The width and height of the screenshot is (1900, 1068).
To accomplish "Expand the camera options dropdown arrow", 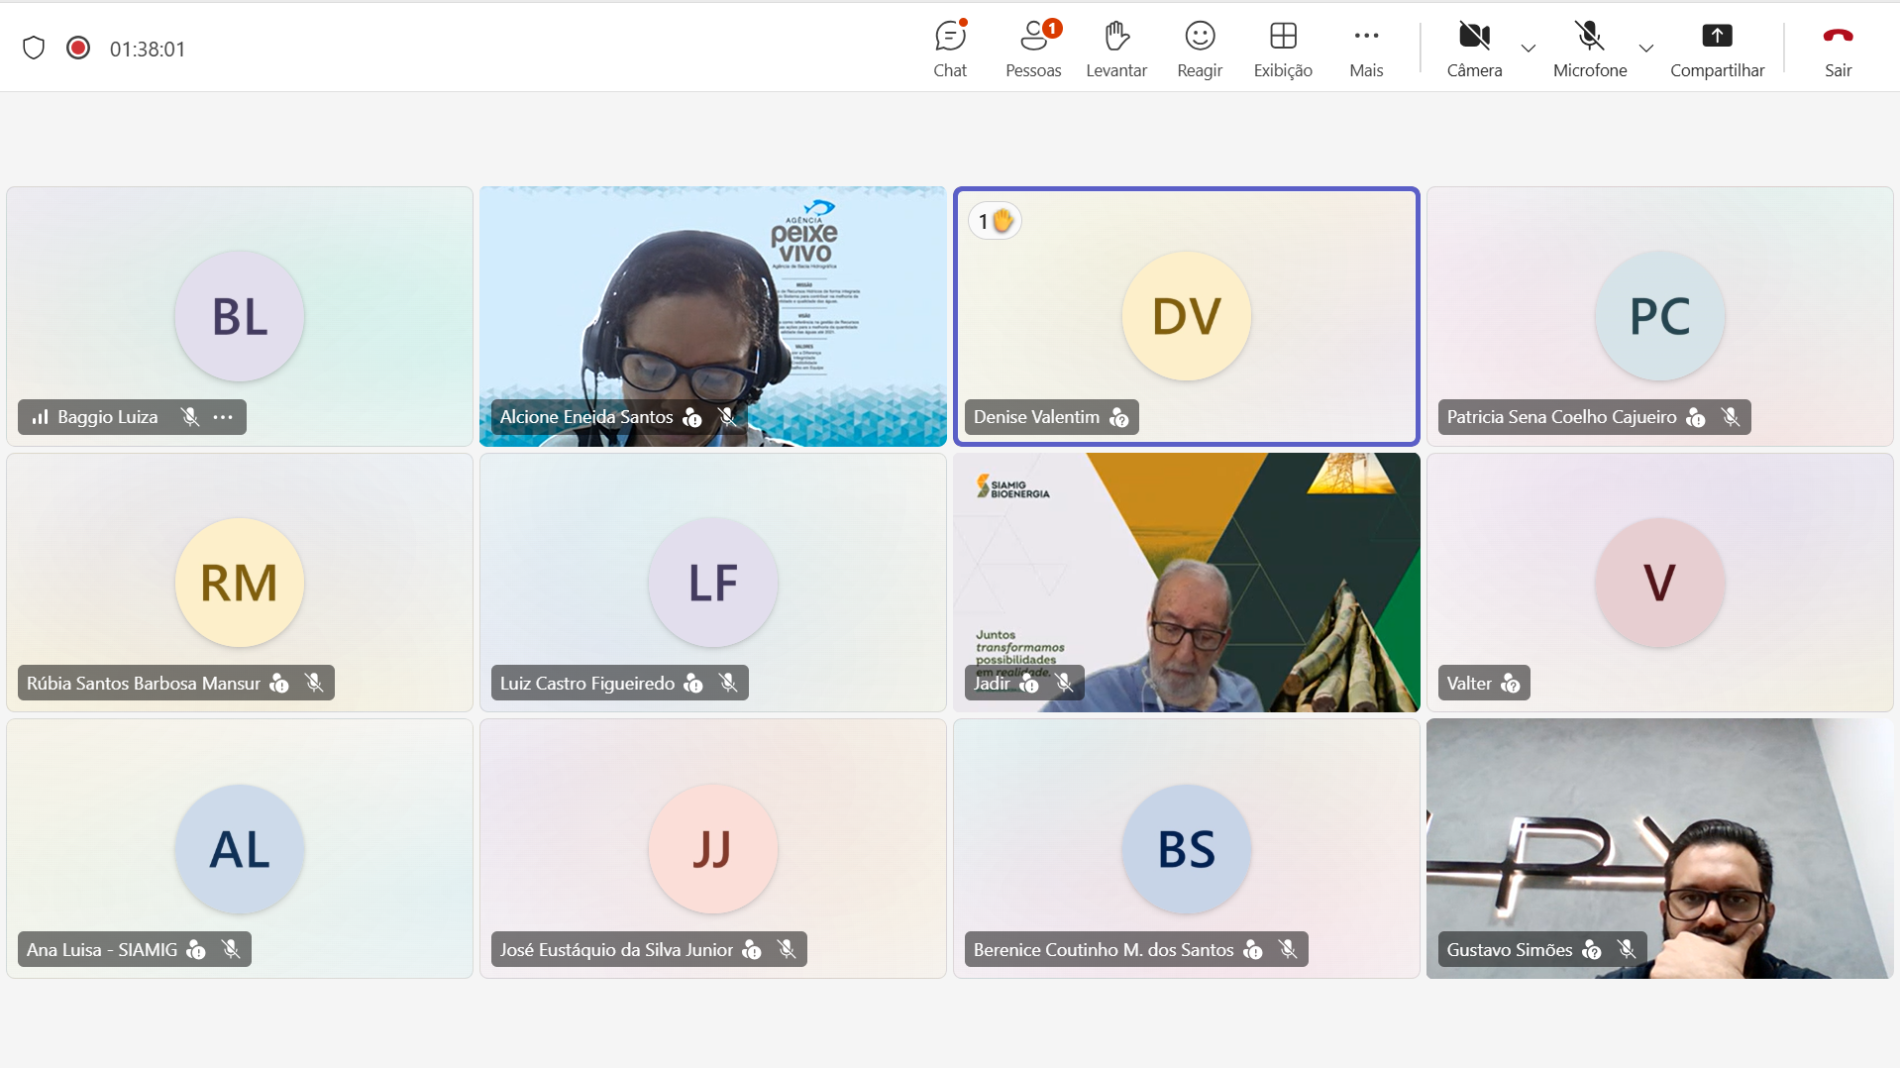I will click(x=1528, y=49).
